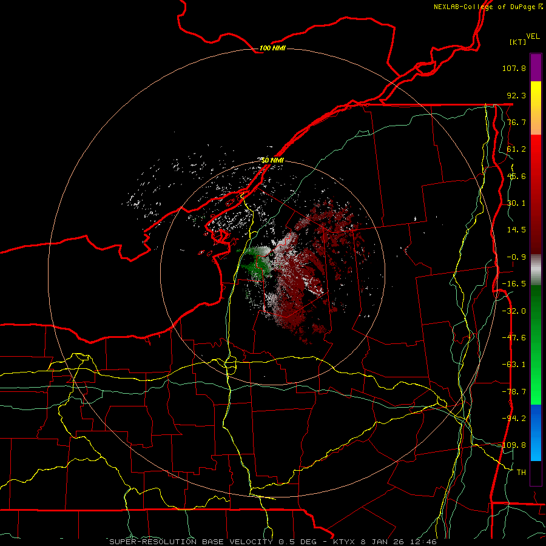Click the 50 NMI range ring label
Image resolution: width=546 pixels, height=546 pixels.
click(272, 161)
